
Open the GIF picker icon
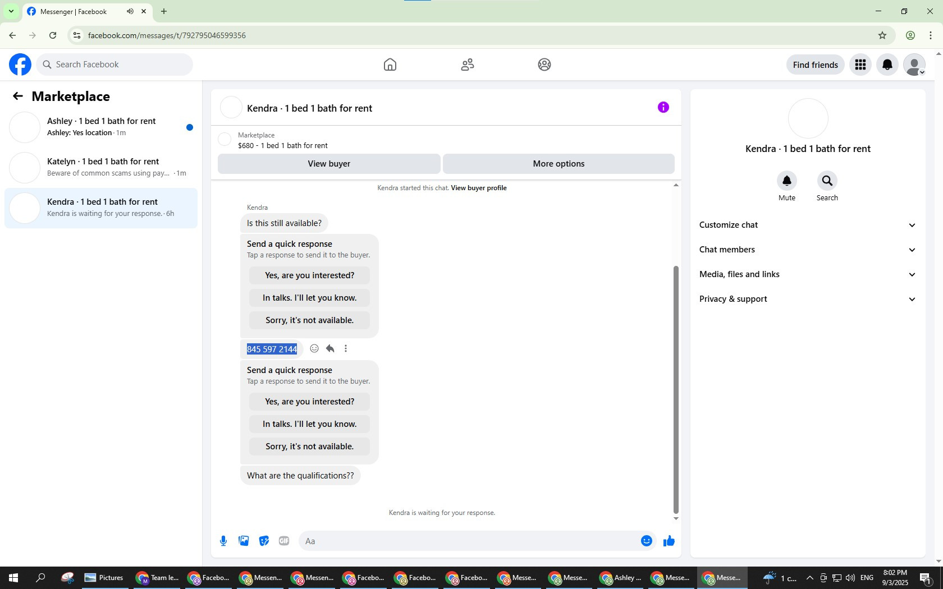click(284, 541)
